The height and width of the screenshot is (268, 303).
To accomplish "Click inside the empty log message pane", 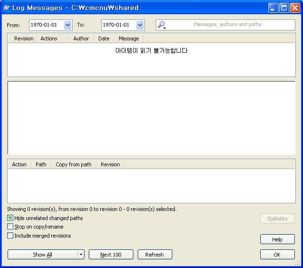I will pyautogui.click(x=151, y=117).
